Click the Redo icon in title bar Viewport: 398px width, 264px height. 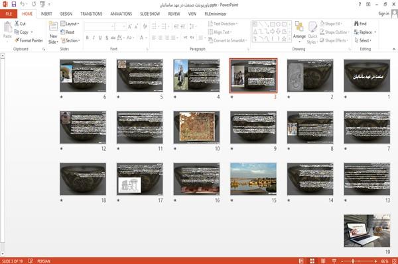pyautogui.click(x=34, y=5)
